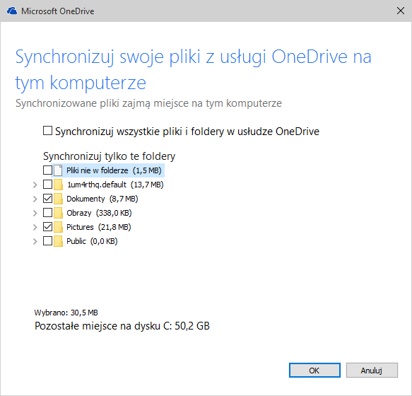Click the Obrazy folder icon
Viewport: 412px width, 396px height.
59,213
